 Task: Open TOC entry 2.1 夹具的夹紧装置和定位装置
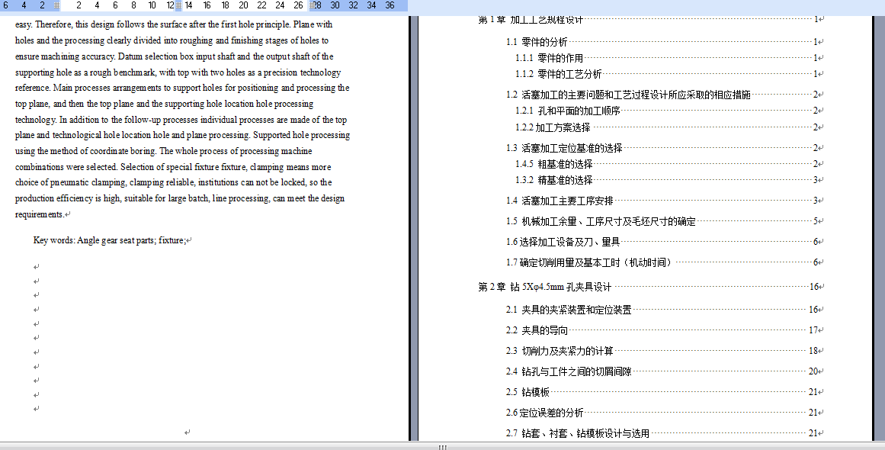click(x=664, y=310)
